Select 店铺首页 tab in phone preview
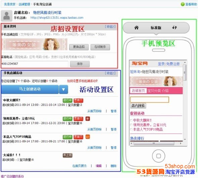Viewport: 198px width, 178px height. click(x=138, y=91)
